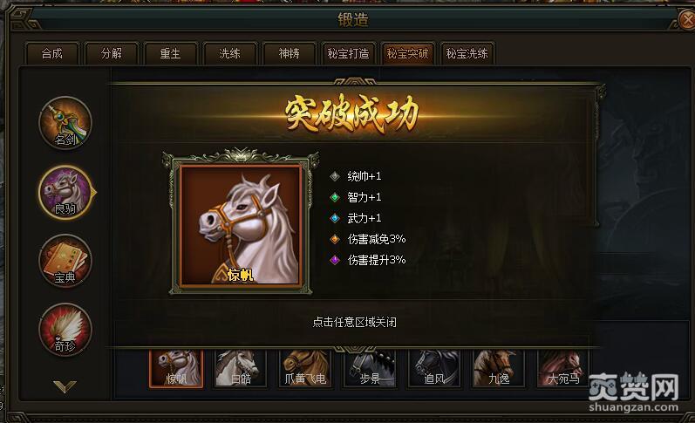Click 点击任意区域关闭 to dismiss the popup
The height and width of the screenshot is (423, 695).
click(354, 322)
